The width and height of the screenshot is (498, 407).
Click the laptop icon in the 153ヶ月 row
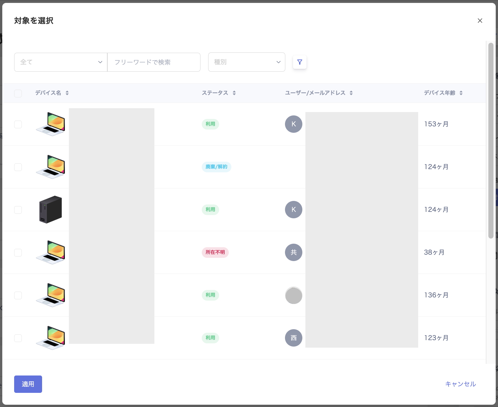point(50,124)
